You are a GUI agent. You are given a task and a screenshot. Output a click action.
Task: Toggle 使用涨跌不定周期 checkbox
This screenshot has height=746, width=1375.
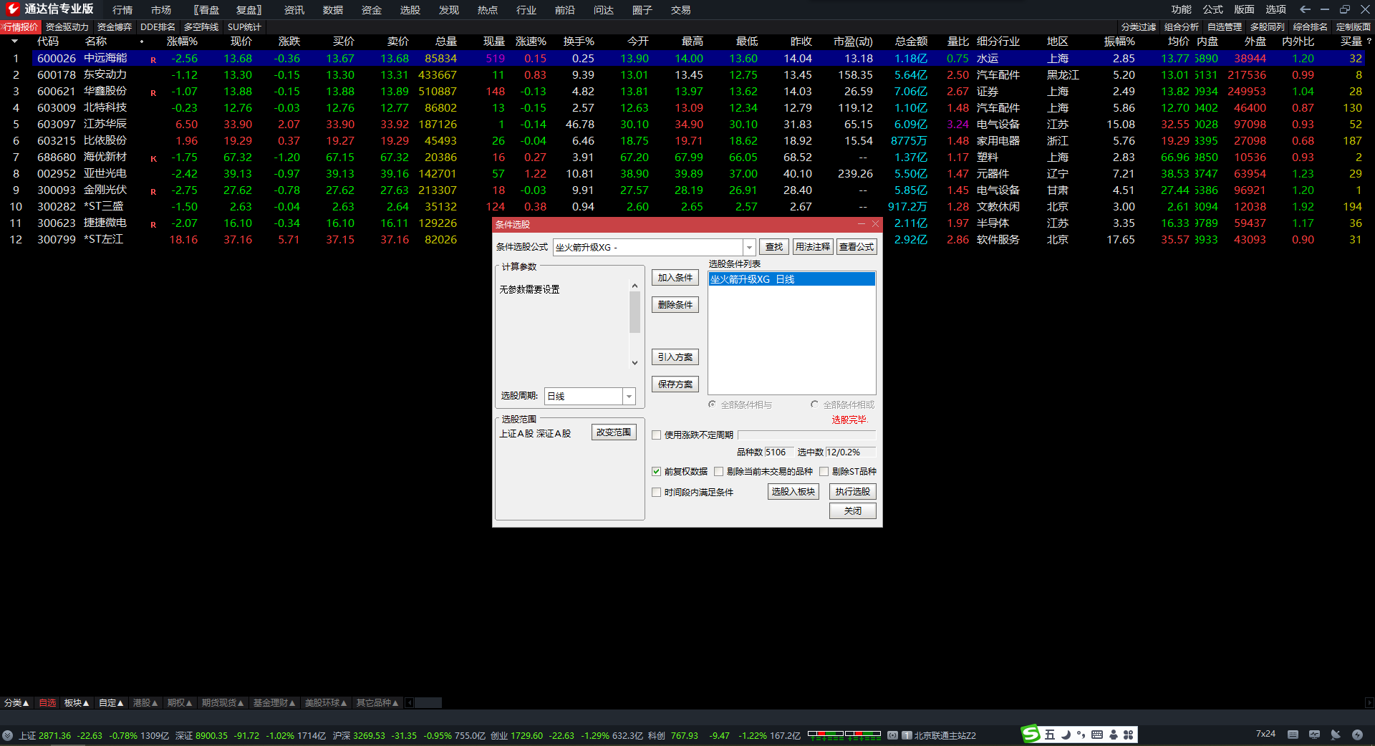coord(656,435)
